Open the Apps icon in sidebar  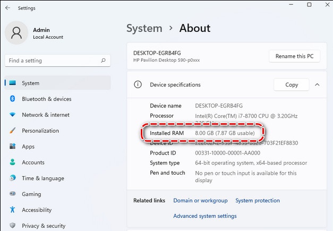click(x=13, y=147)
